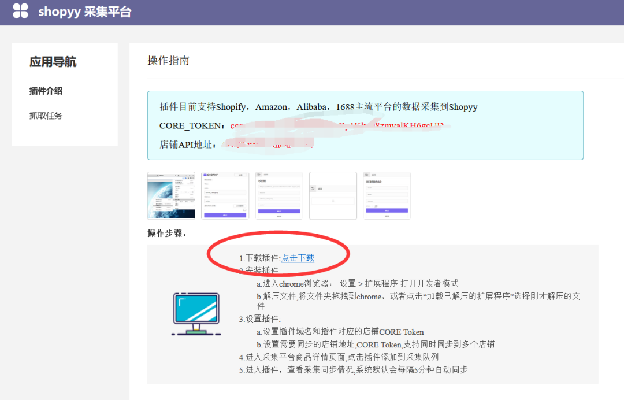Click the computer monitor illustration icon
Image resolution: width=624 pixels, height=400 pixels.
pyautogui.click(x=196, y=313)
